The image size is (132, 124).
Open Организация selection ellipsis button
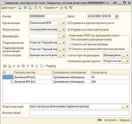tap(60, 23)
